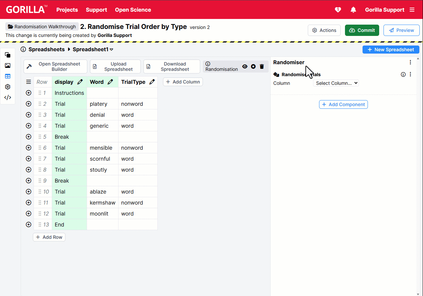
Task: Toggle visibility of Randomisation with the eye icon
Action: tap(245, 67)
